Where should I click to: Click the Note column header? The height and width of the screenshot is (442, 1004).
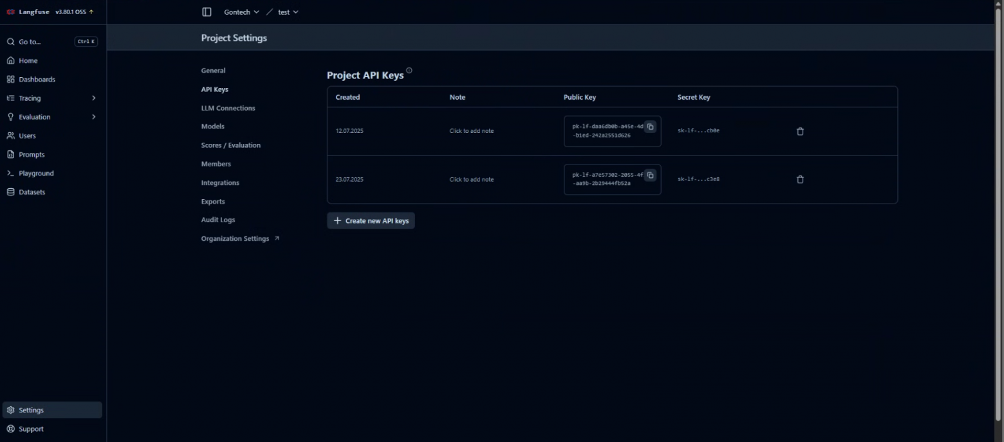[457, 97]
